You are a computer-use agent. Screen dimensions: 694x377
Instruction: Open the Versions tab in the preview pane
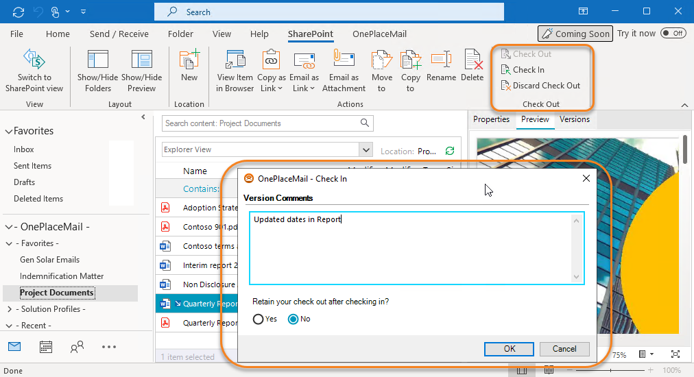[x=574, y=119]
